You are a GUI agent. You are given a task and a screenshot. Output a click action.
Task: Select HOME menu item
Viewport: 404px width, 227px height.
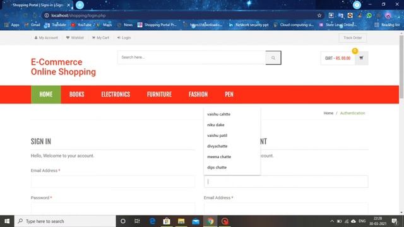(x=46, y=95)
